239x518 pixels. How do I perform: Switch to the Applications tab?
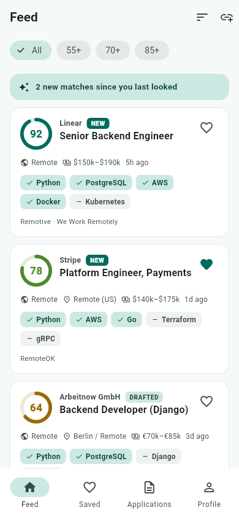150,493
